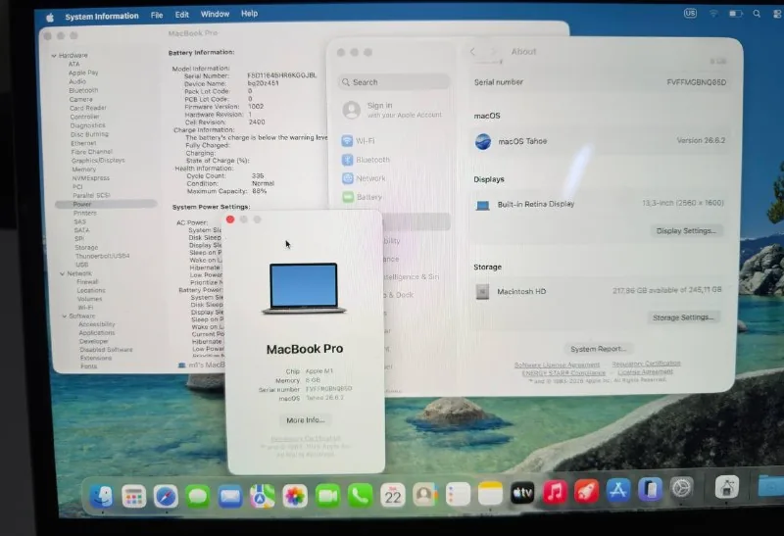Open Music from the Dock
Viewport: 784px width, 536px height.
(555, 492)
